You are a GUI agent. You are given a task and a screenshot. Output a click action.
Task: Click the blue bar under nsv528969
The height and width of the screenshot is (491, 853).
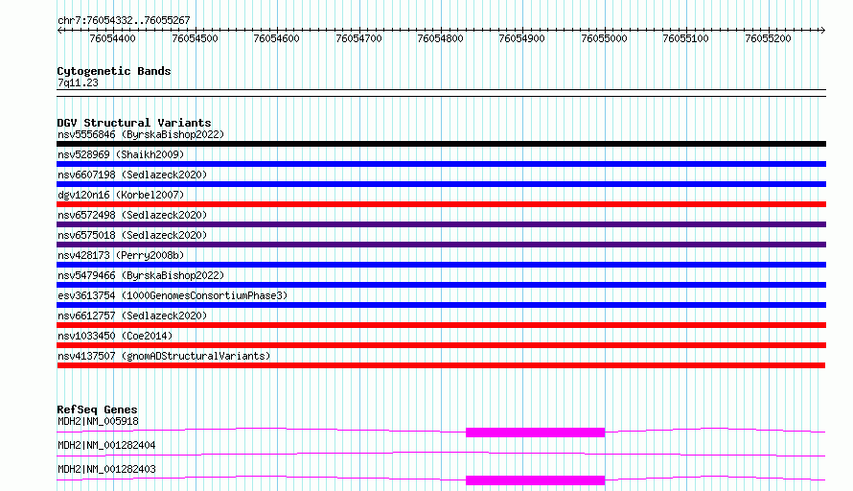pyautogui.click(x=441, y=164)
